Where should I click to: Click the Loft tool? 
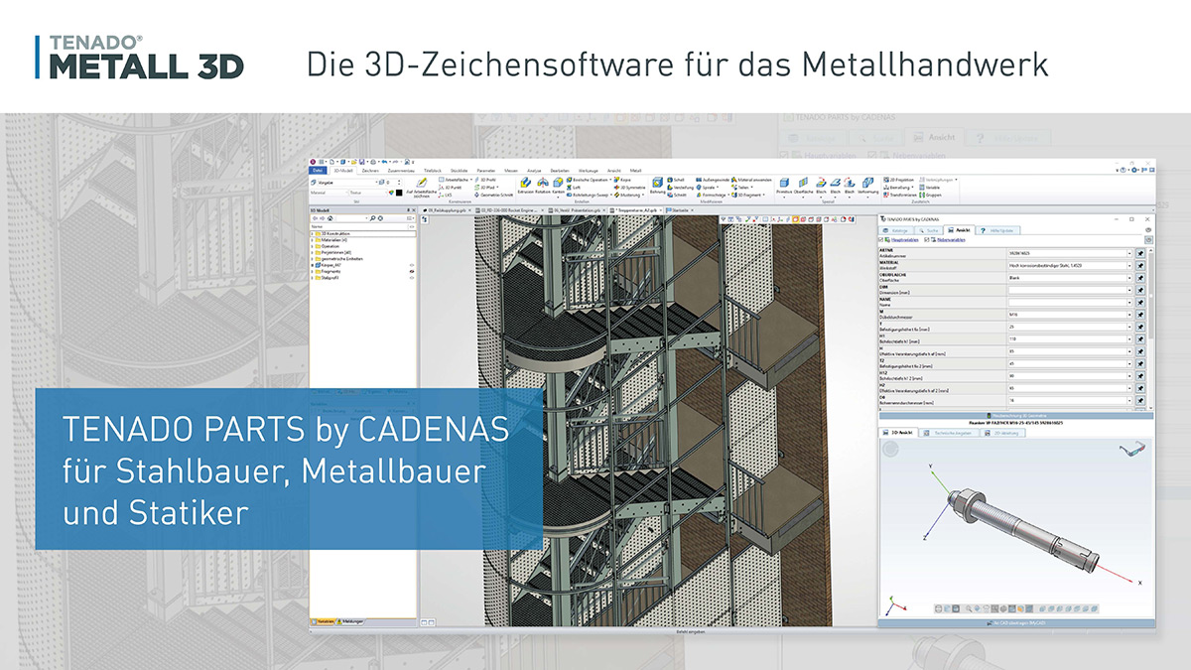[574, 187]
